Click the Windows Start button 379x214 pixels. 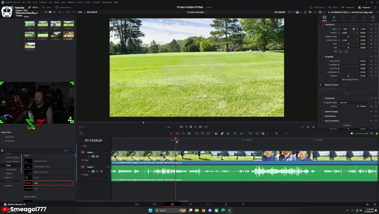pos(150,210)
